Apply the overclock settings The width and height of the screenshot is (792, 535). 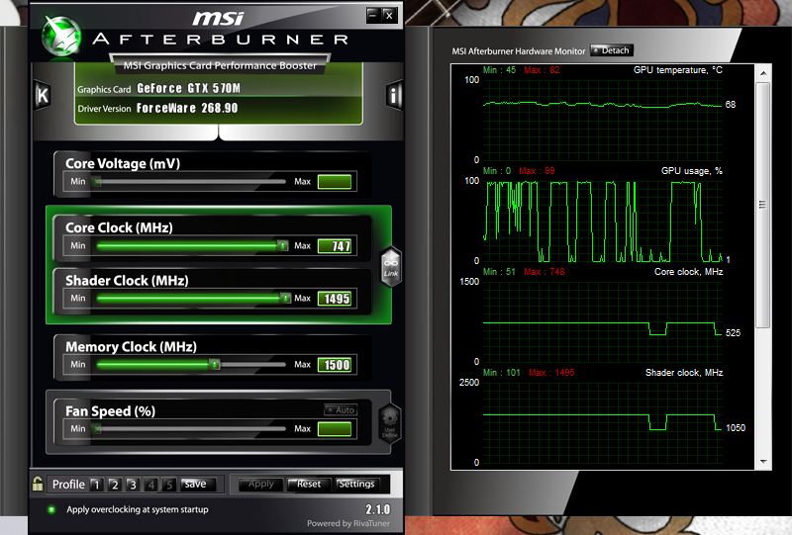point(260,484)
